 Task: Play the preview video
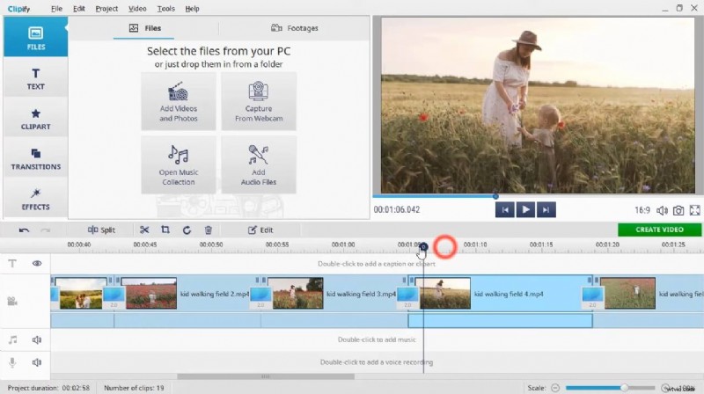[x=525, y=209]
